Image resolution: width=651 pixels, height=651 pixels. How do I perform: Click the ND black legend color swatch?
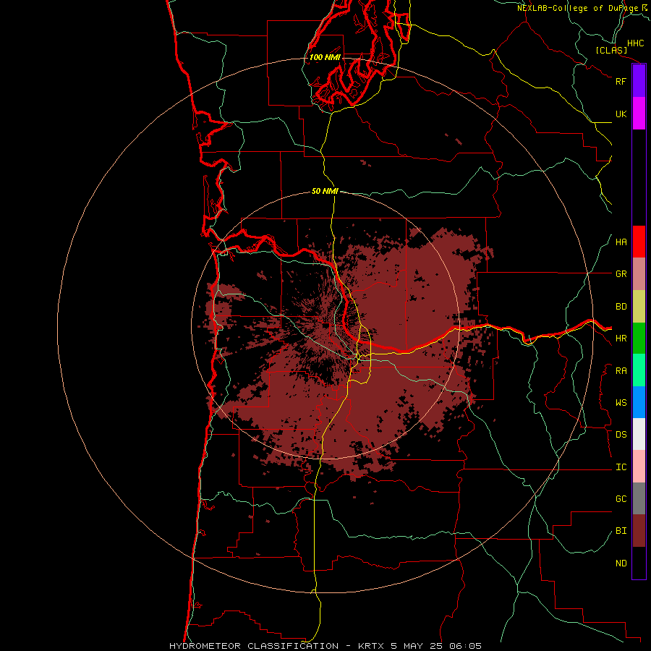(639, 563)
